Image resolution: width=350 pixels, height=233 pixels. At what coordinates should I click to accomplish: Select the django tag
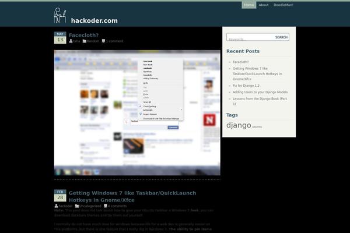click(x=239, y=125)
